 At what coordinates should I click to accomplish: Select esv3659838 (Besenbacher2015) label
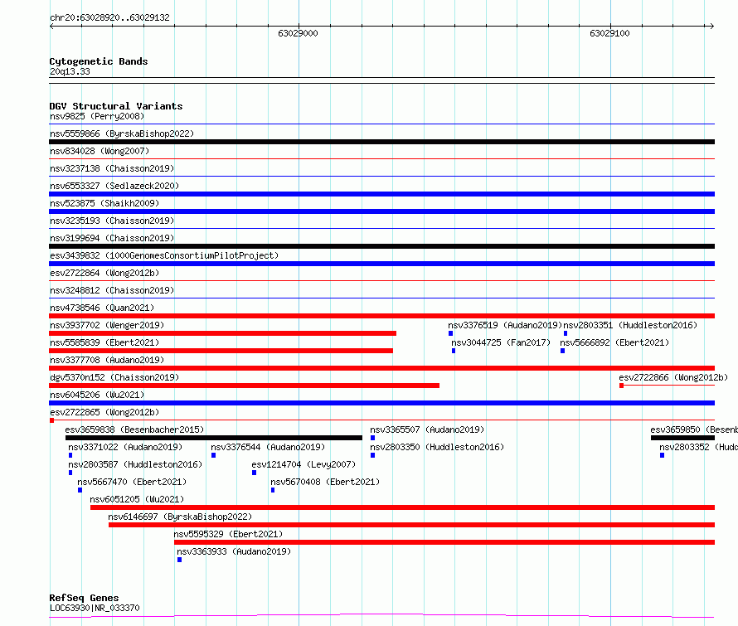coord(134,429)
